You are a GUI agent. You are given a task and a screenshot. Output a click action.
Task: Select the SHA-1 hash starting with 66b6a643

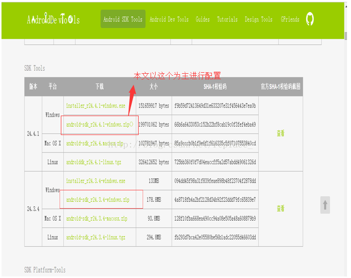pyautogui.click(x=215, y=125)
